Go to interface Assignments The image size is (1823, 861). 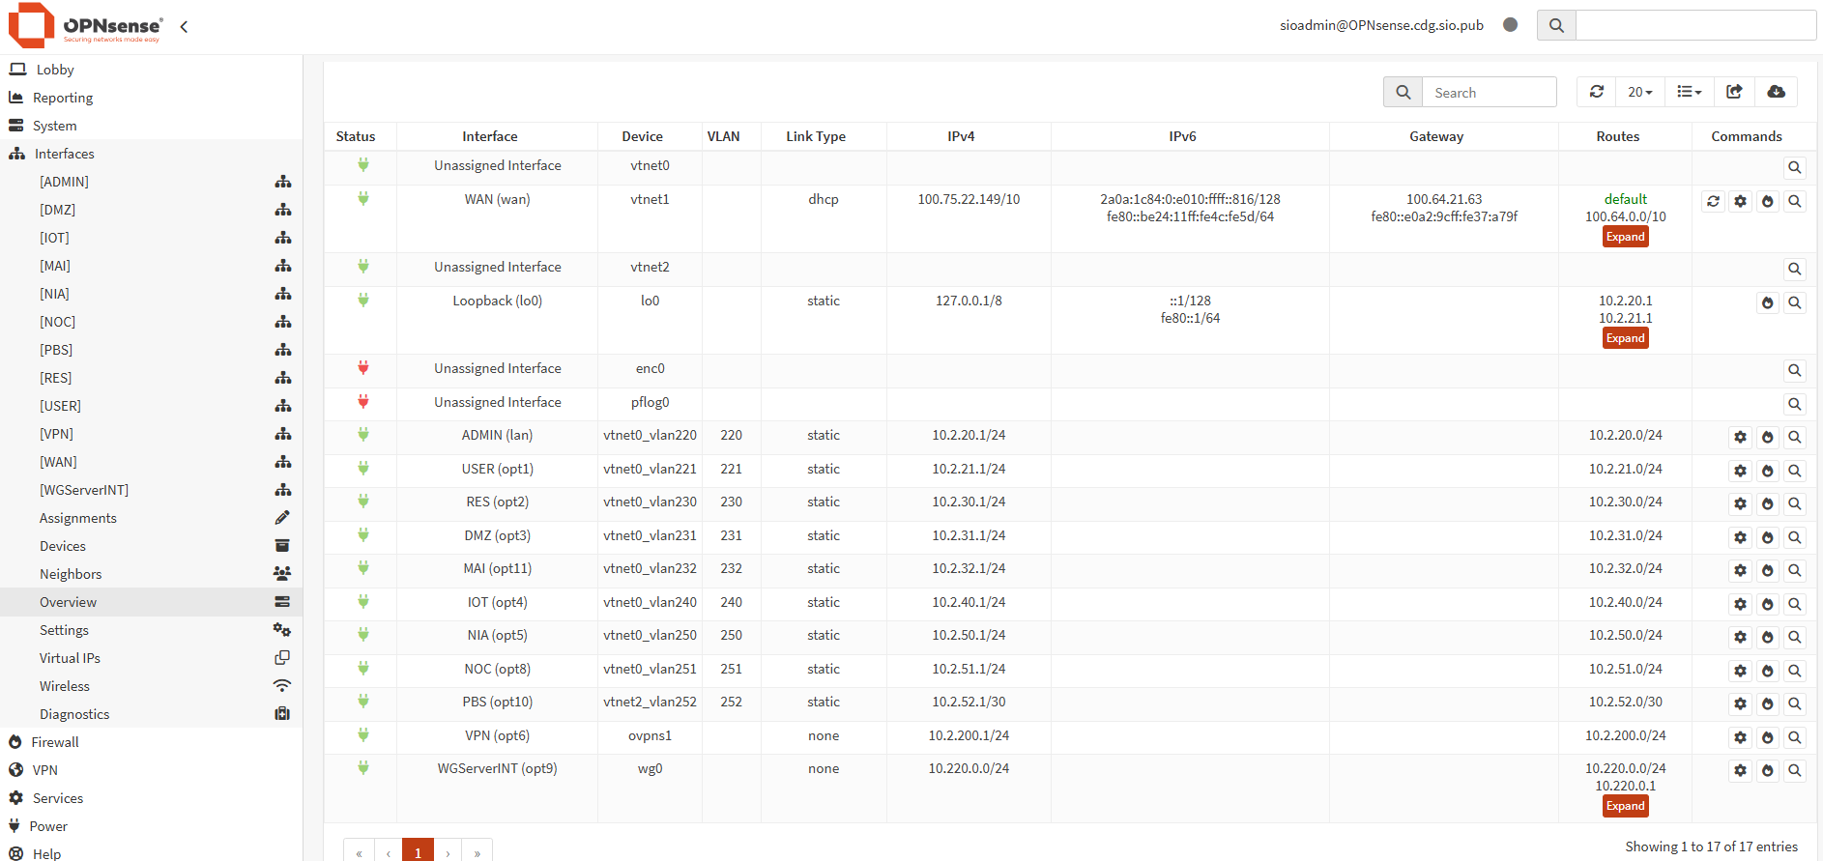coord(151,518)
